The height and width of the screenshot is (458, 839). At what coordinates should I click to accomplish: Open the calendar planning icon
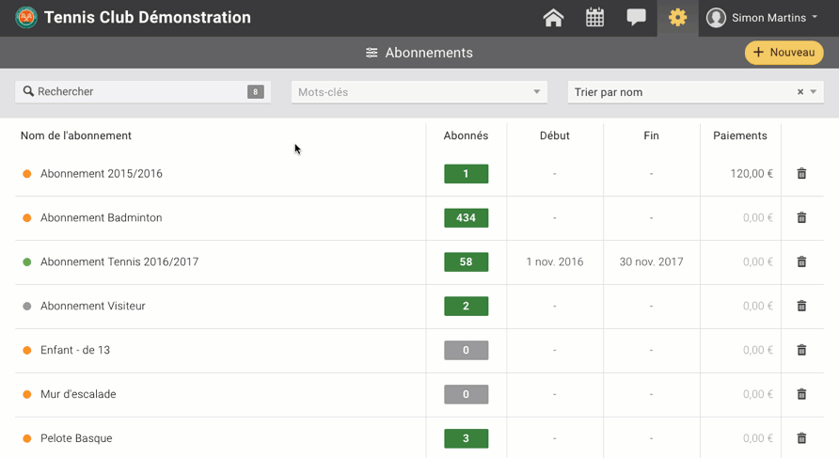[594, 18]
